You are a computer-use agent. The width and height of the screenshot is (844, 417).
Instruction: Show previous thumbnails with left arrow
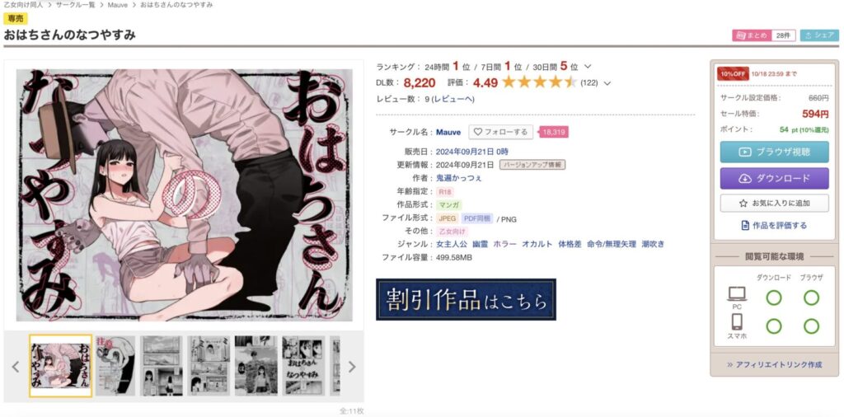pyautogui.click(x=16, y=367)
